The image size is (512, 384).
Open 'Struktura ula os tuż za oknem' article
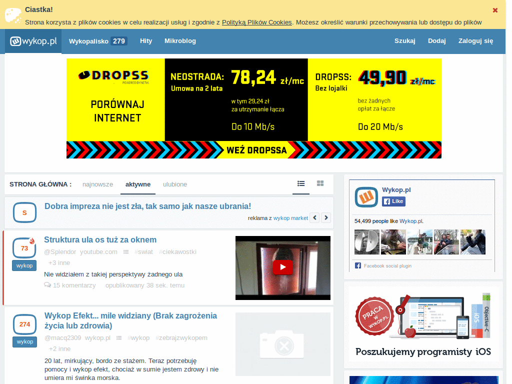coord(100,239)
